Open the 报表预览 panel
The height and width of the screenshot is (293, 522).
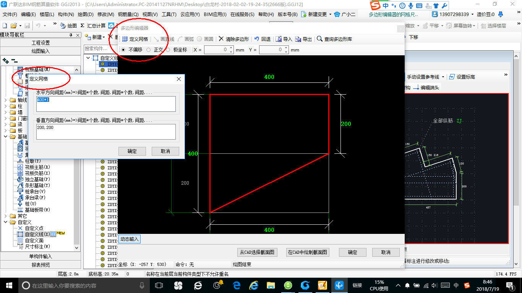click(x=41, y=265)
